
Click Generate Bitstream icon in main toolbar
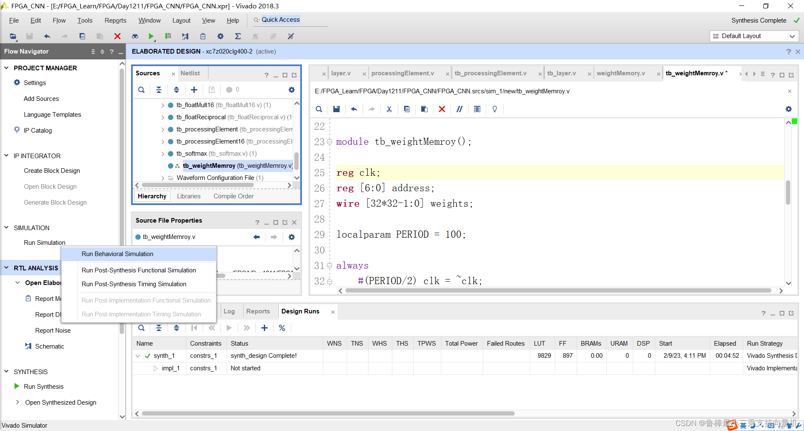click(x=168, y=36)
